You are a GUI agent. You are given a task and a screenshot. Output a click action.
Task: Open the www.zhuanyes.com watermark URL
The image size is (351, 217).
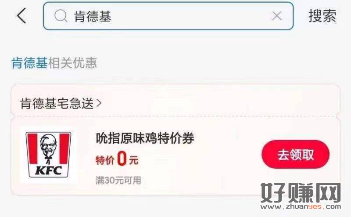pos(301,207)
